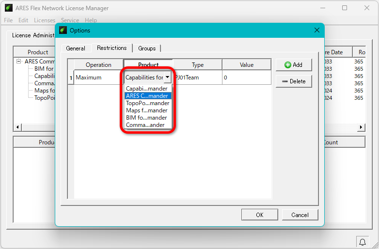This screenshot has height=249, width=379.
Task: Collapse the ARES Comm tree node
Action: point(18,61)
